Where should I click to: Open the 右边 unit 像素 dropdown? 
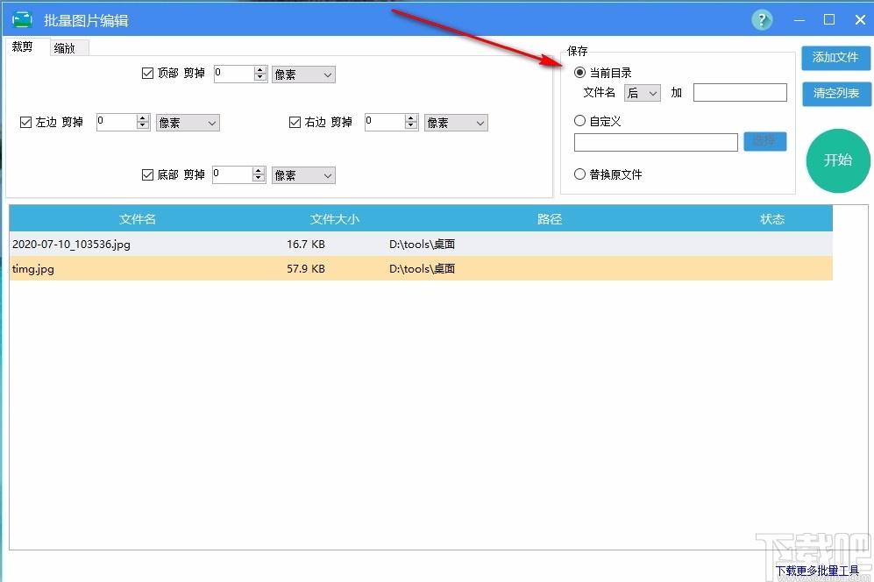456,123
